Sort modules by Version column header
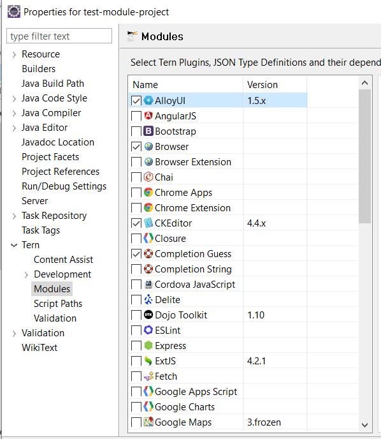This screenshot has height=439, width=381. tap(275, 85)
